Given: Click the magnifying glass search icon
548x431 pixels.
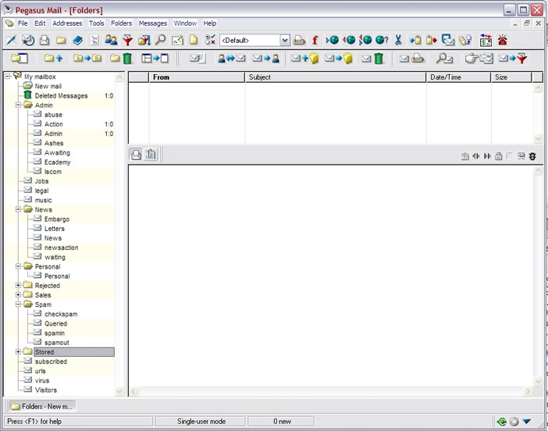Looking at the screenshot, I should 160,40.
